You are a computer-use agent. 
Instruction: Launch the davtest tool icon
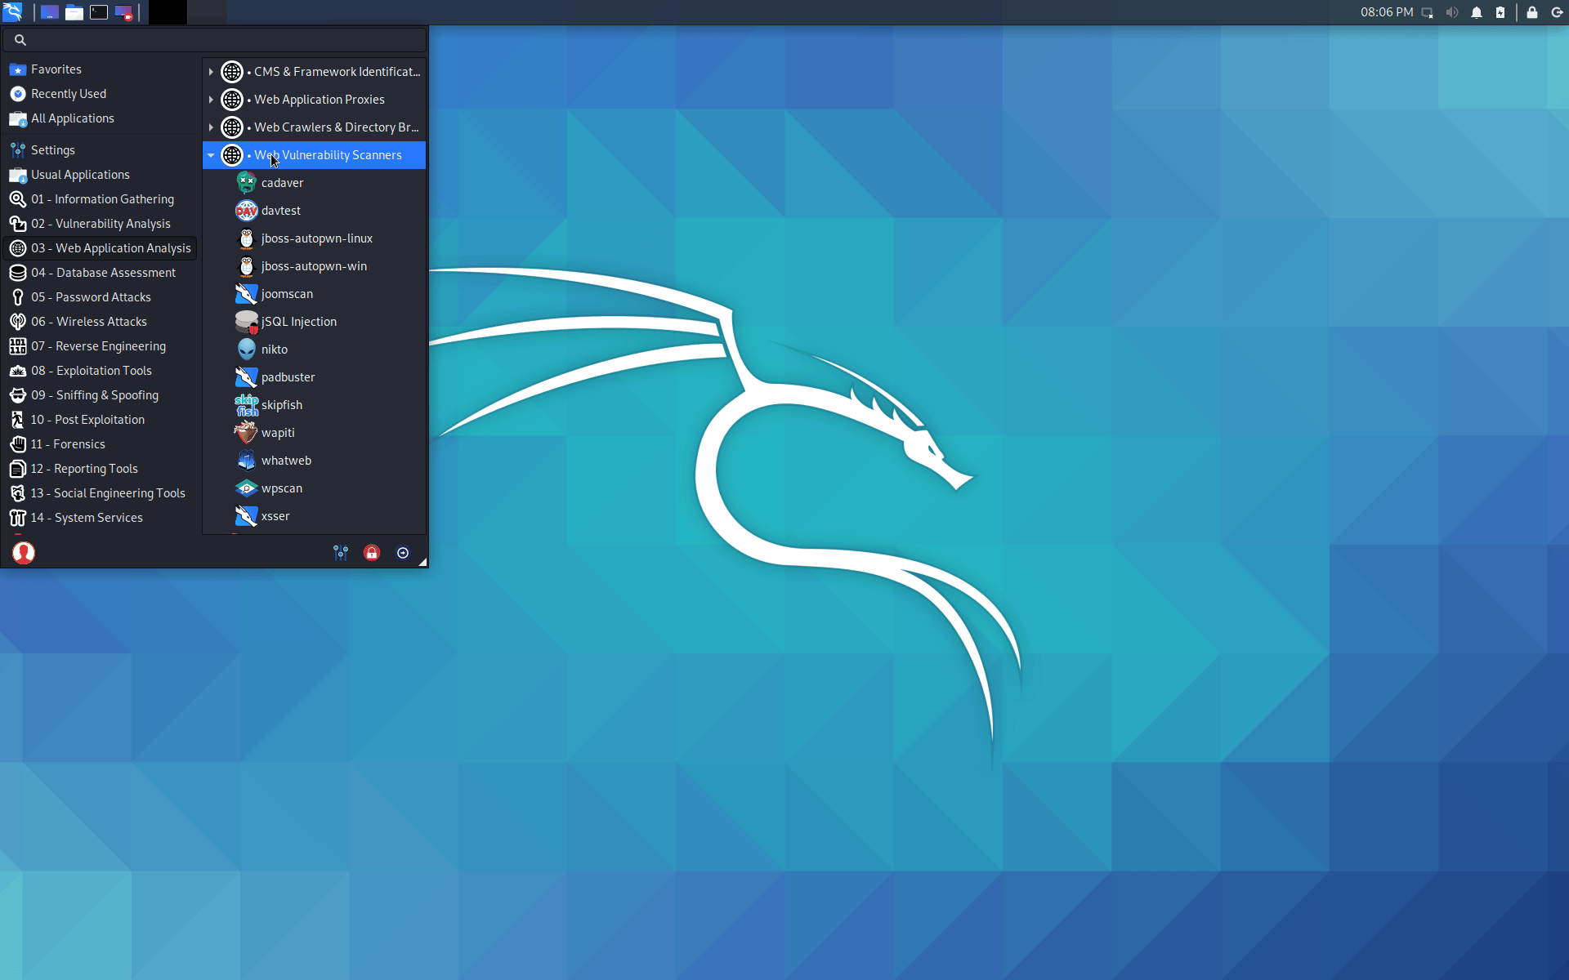(246, 211)
